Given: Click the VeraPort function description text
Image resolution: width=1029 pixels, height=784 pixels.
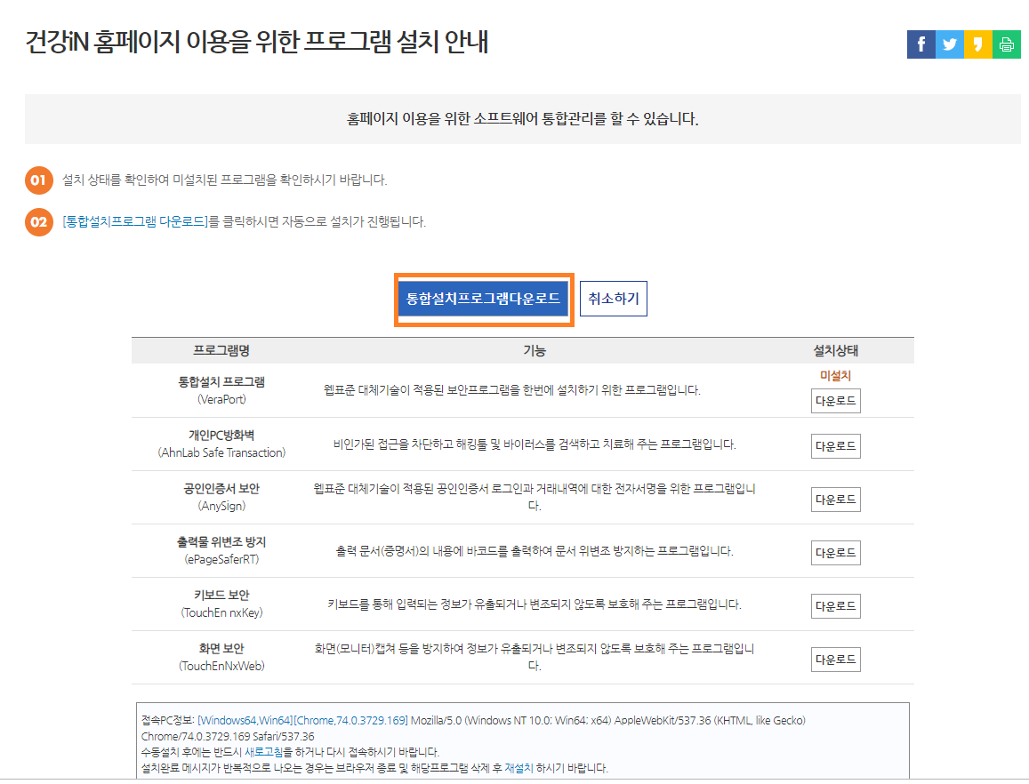Looking at the screenshot, I should pyautogui.click(x=512, y=390).
